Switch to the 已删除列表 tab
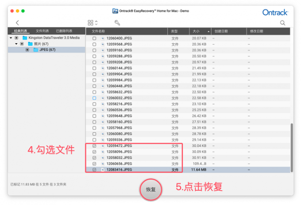The height and width of the screenshot is (205, 301). [x=64, y=31]
